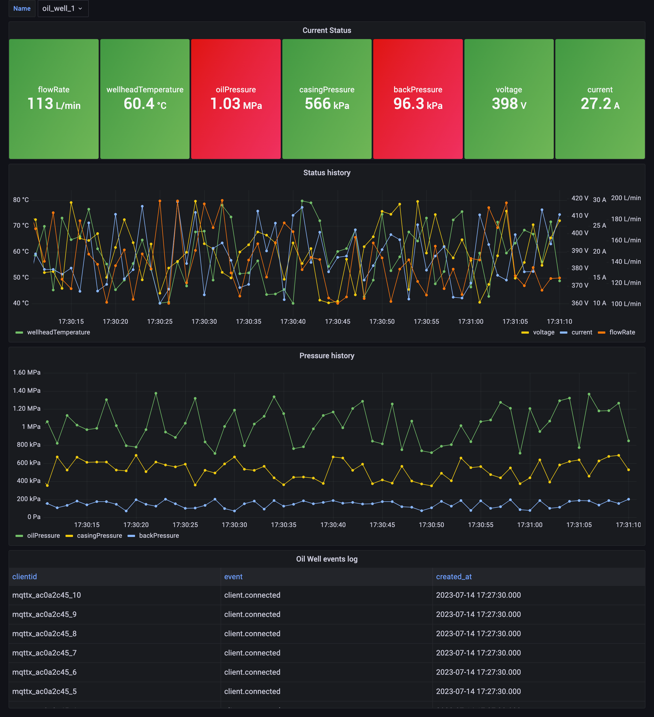
Task: Click the mqttx_ac0a2c45_10 clientid cell
Action: coord(114,595)
